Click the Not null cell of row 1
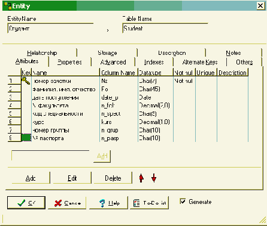267x226 pixels. click(184, 81)
